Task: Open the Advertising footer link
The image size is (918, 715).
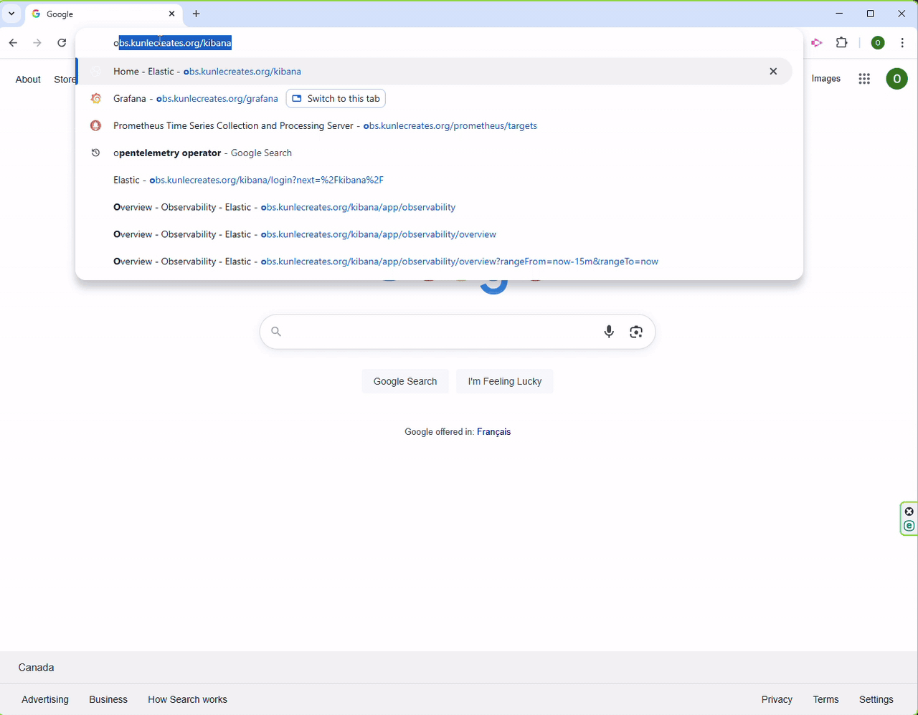Action: [45, 699]
